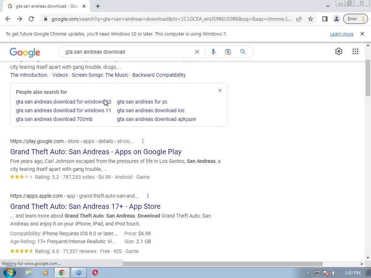Close the gta san andreas download tab
This screenshot has width=371, height=278.
[84, 7]
